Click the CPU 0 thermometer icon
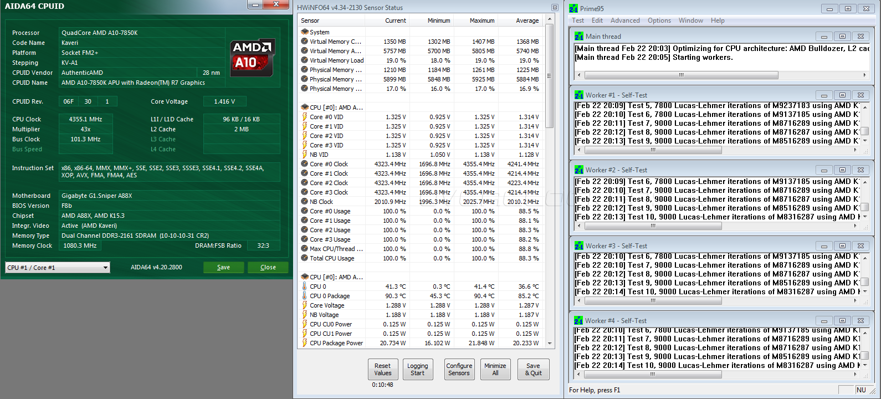Viewport: 881px width, 399px height. [304, 287]
